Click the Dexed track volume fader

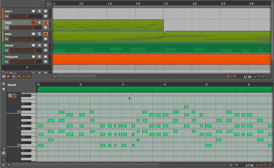[x=26, y=50]
